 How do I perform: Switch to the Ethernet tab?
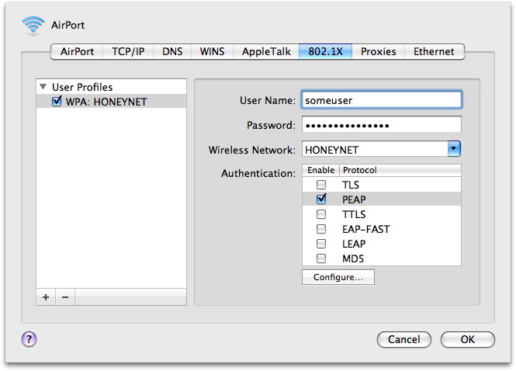tap(434, 52)
